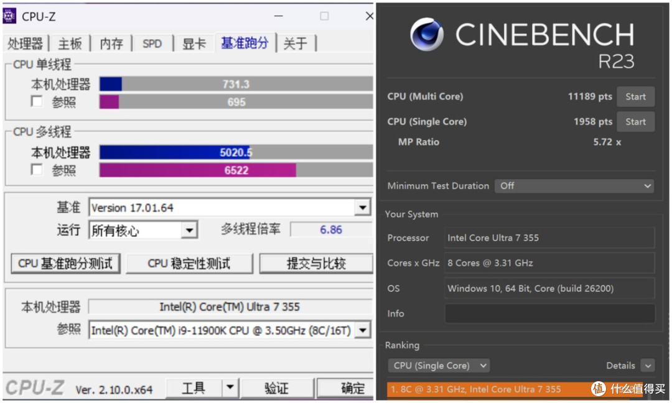Screen dimensions: 672x403
Task: Click the 多线程倍率 6.86 value field
Action: click(331, 229)
